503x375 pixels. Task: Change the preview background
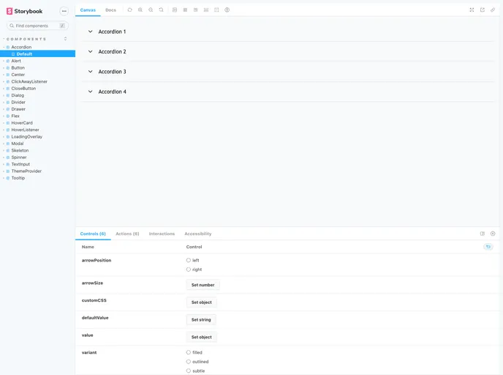click(175, 10)
